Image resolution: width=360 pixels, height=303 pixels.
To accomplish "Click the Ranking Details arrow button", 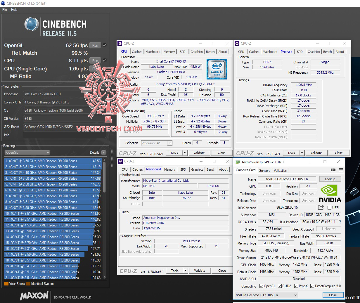I will [x=103, y=153].
